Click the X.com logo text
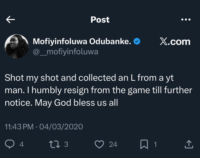Viewport: 200px width, 158px height. (x=175, y=42)
